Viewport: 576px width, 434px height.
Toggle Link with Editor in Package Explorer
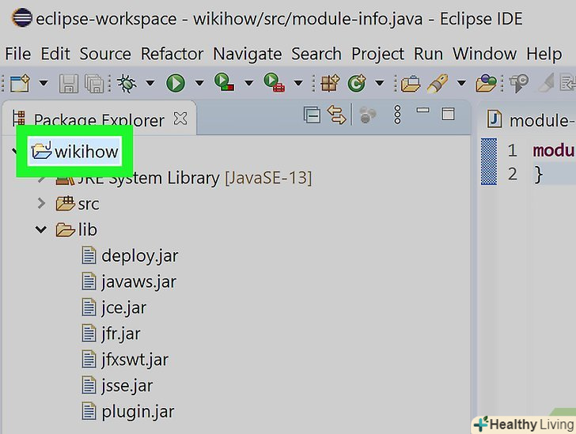point(336,115)
